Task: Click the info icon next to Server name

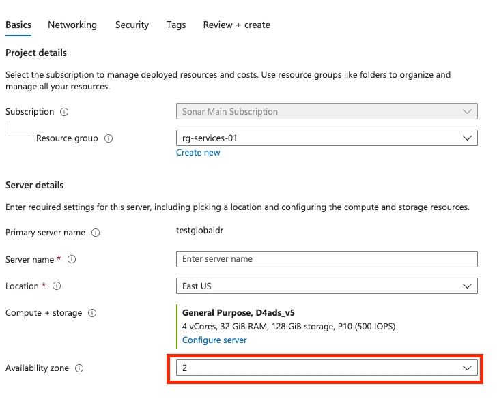Action: click(x=72, y=260)
